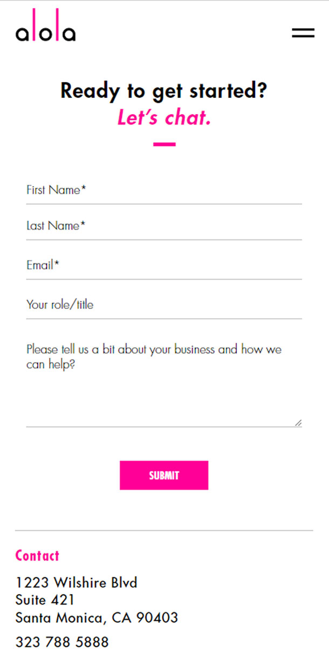This screenshot has height=665, width=329.
Task: Click the 1223 Wilshire Blvd address line
Action: (77, 582)
